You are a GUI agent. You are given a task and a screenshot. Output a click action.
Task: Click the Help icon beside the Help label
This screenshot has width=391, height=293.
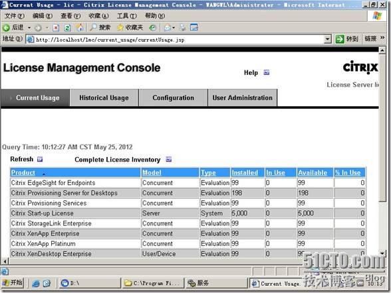click(267, 72)
